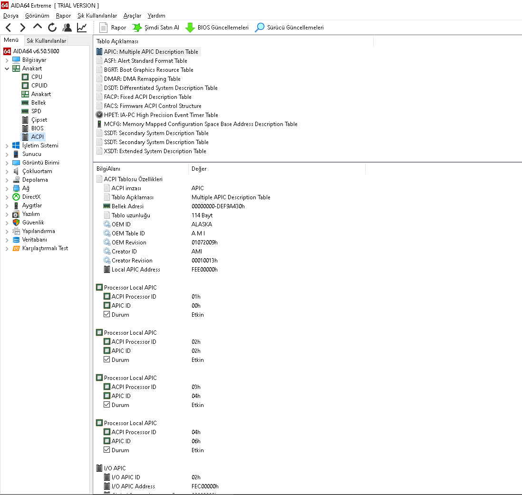Select the CPUID item icon
This screenshot has height=495, width=522.
pos(25,86)
